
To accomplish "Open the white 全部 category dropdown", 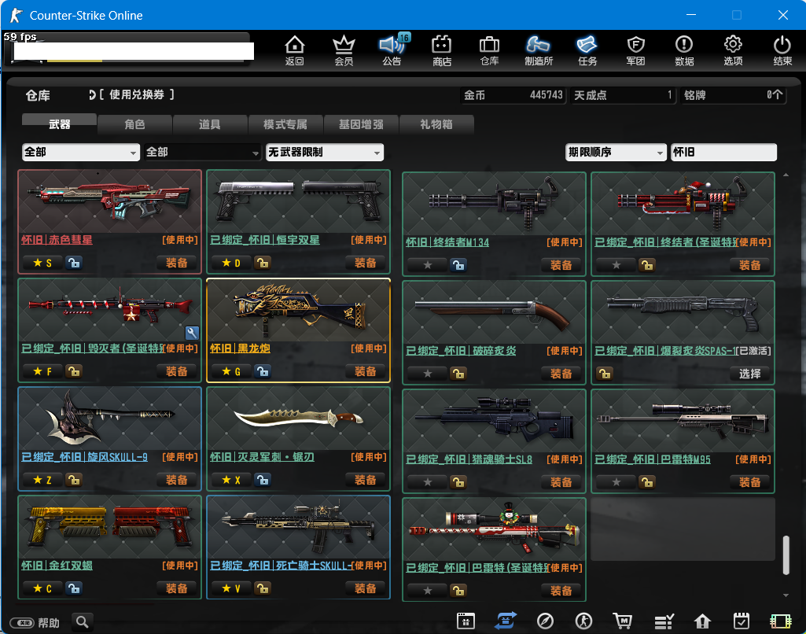I will (x=81, y=152).
